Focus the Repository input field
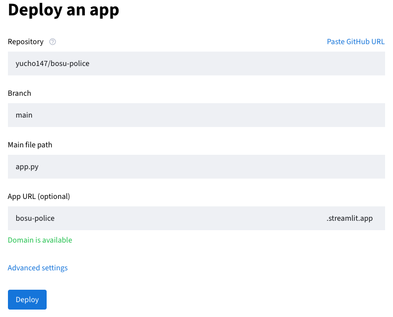 tap(196, 63)
